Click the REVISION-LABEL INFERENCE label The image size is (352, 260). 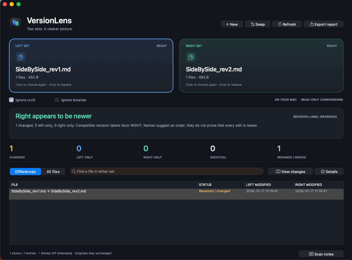(x=315, y=117)
